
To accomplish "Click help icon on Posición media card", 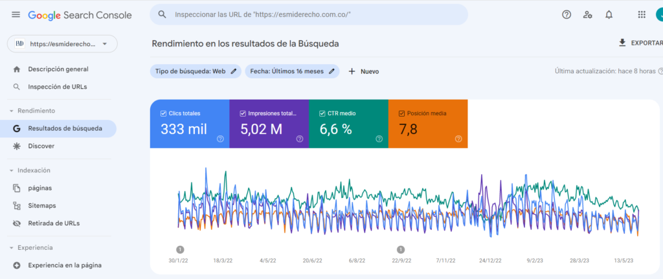I will 458,139.
